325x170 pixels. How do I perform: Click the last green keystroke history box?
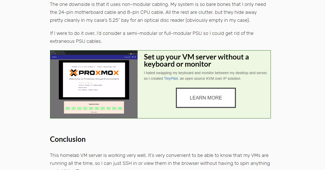coord(120,108)
